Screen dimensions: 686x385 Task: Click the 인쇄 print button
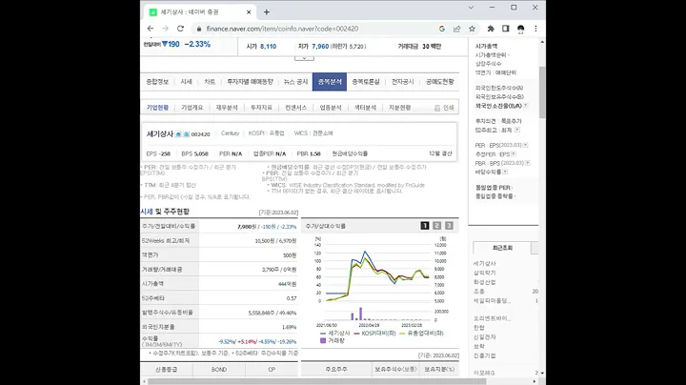444,108
